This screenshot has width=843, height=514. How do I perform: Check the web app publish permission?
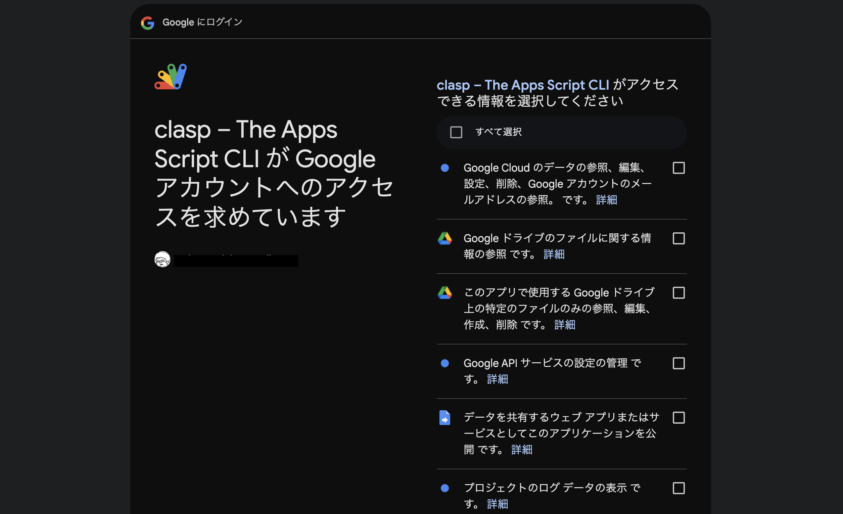(x=679, y=418)
